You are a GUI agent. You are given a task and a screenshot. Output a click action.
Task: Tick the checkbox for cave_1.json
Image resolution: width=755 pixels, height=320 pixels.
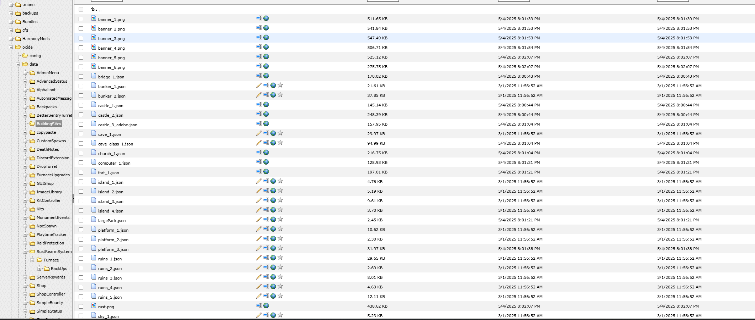coord(81,134)
